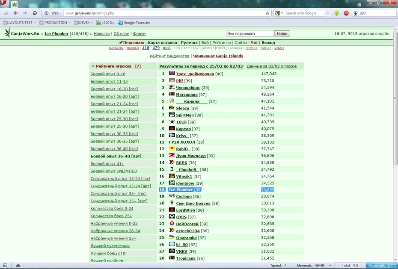
Task: Open a new tab with the plus icon
Action: (6, 13)
